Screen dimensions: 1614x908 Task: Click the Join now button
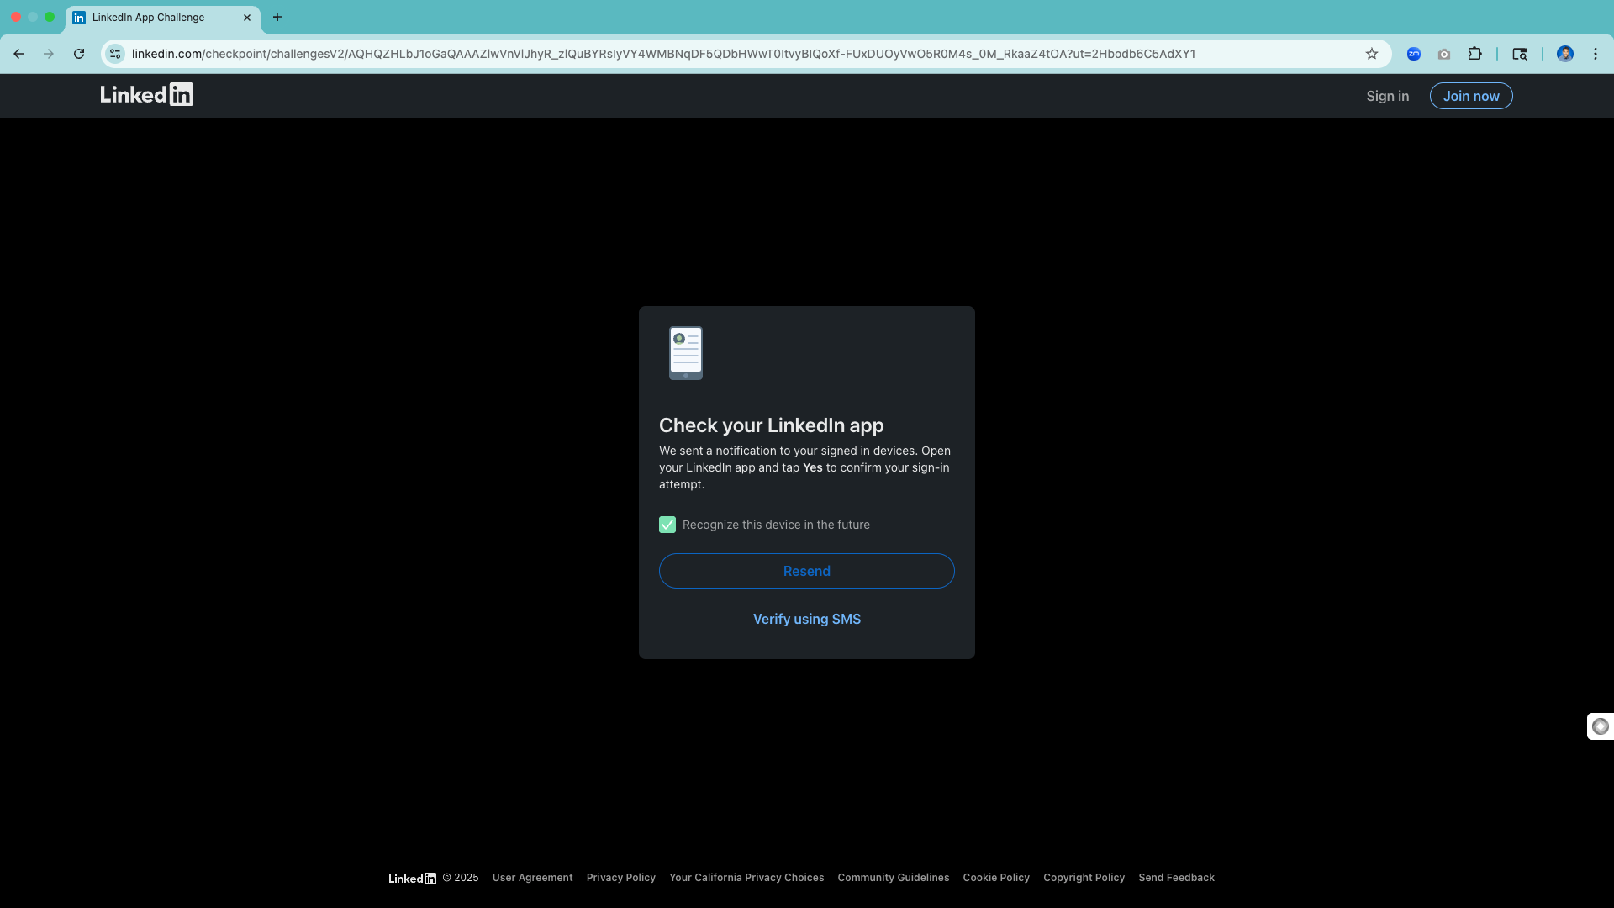1471,96
